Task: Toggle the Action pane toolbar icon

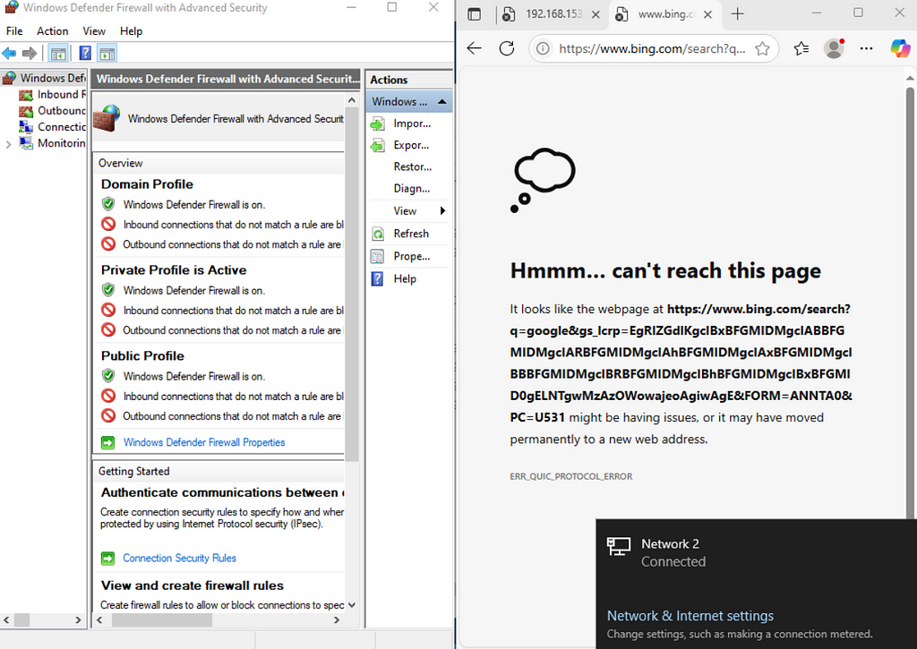Action: [107, 54]
